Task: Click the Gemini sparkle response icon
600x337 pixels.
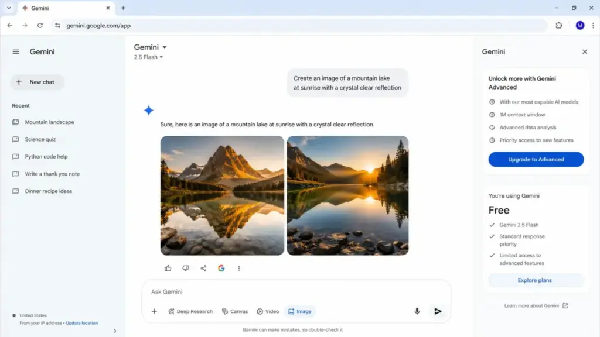Action: (x=148, y=111)
